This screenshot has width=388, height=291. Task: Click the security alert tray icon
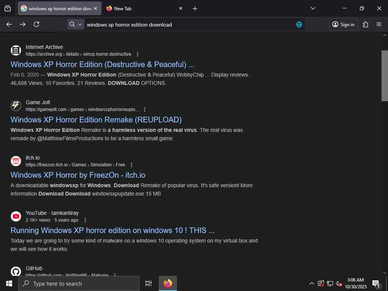coord(321,283)
